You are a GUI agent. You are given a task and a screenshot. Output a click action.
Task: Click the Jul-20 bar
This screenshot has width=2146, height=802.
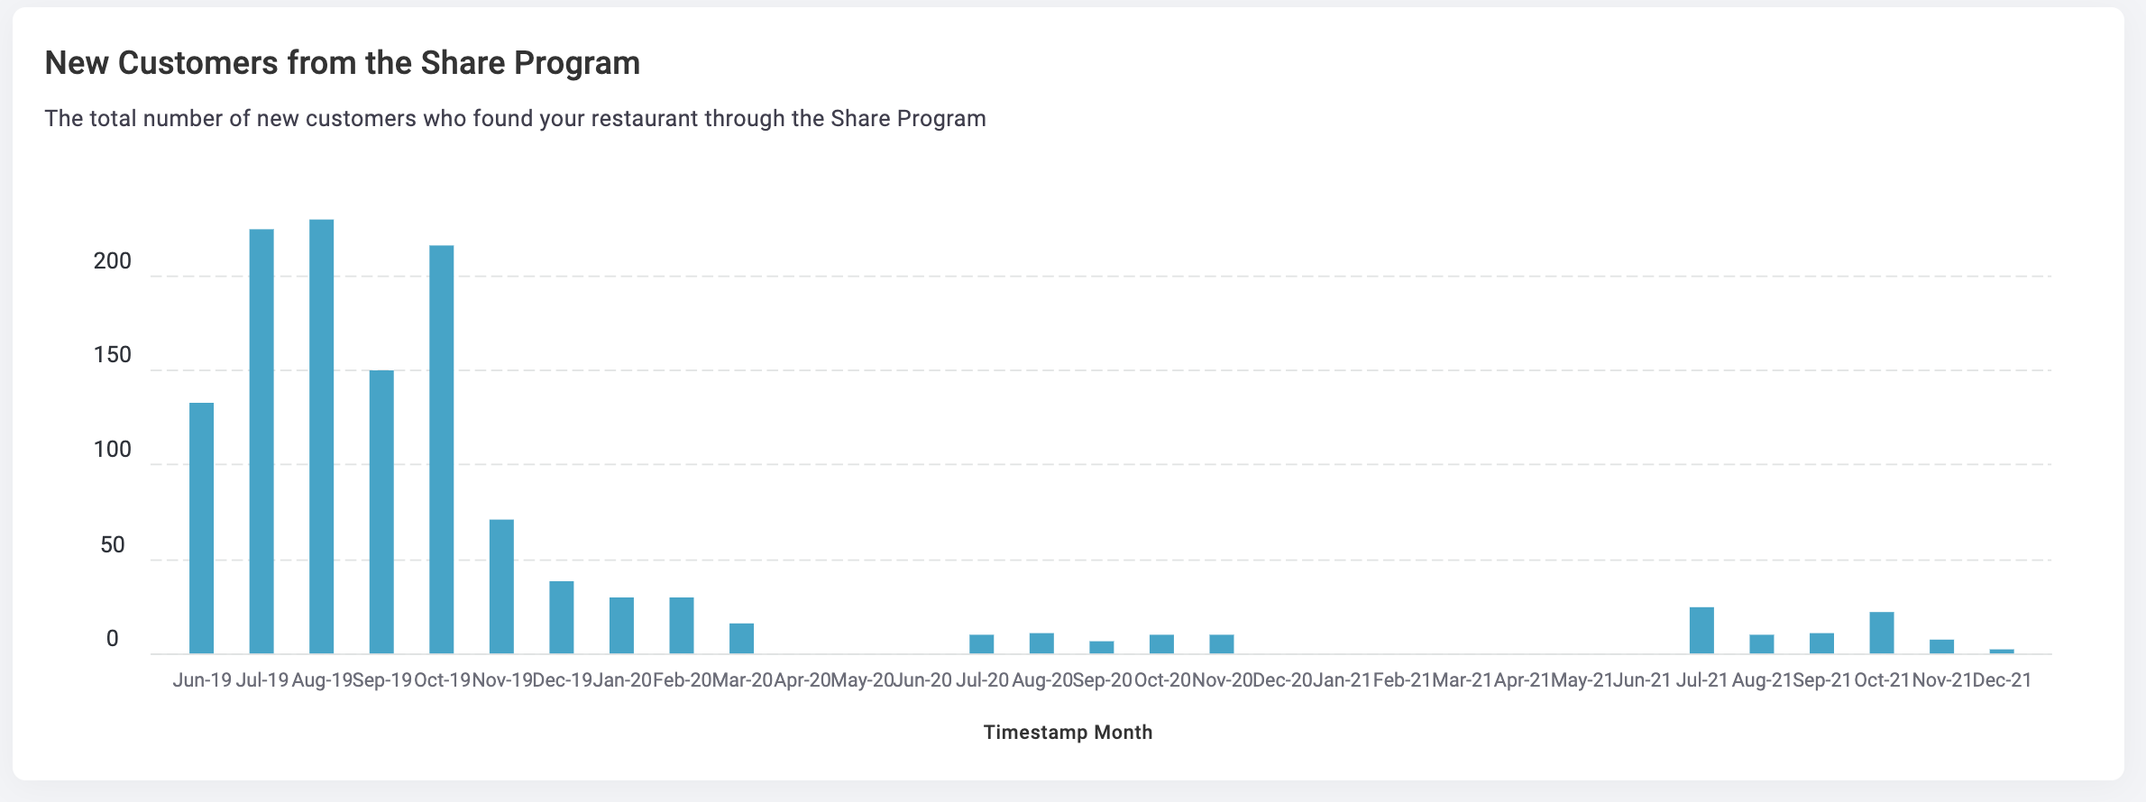(982, 644)
